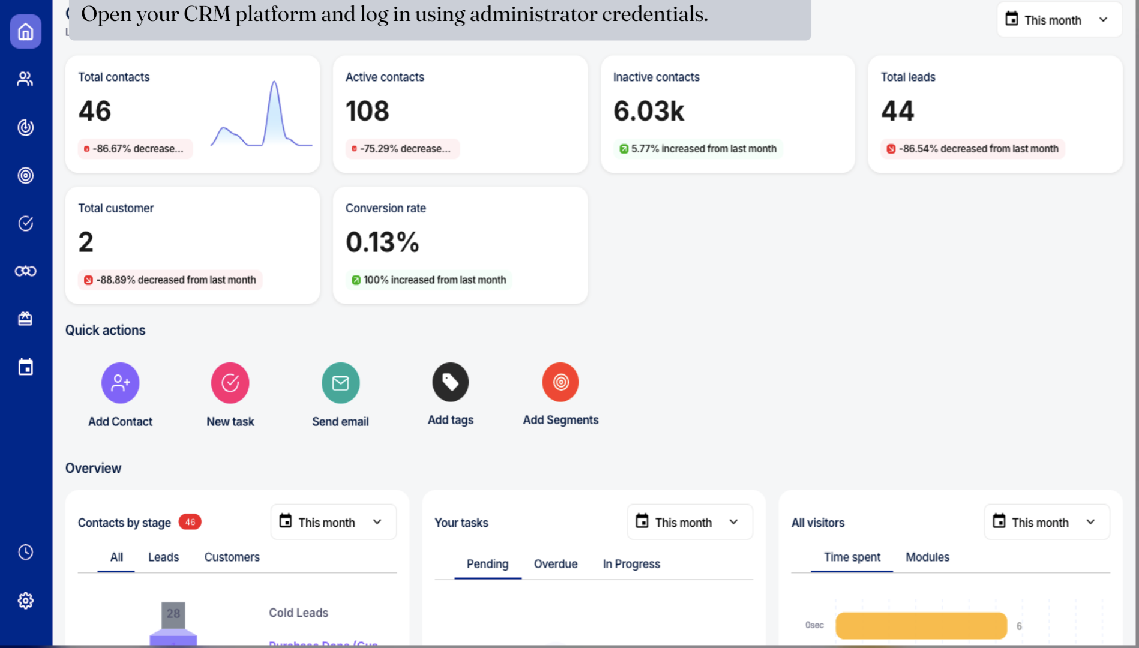Select the Segments target icon in sidebar

25,175
